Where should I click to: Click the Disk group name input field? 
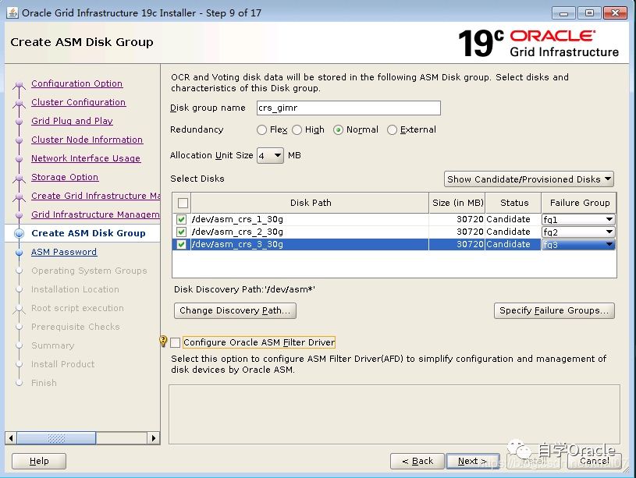coord(346,108)
